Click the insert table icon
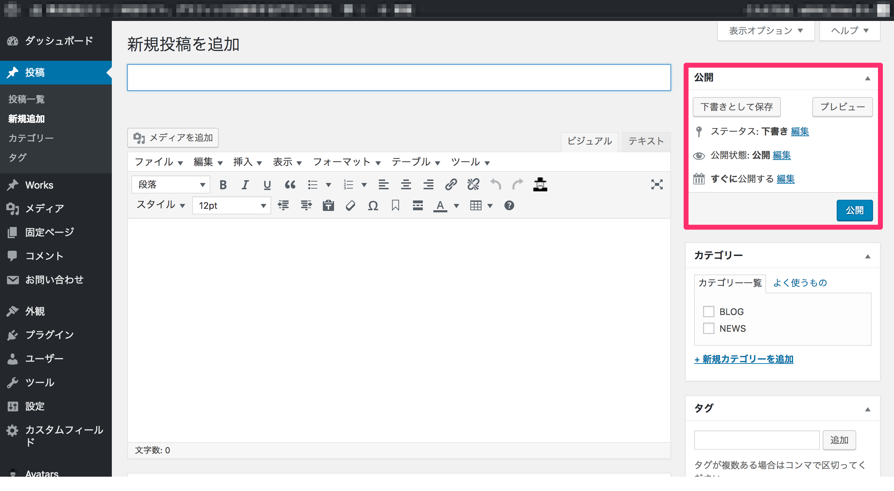 (476, 206)
